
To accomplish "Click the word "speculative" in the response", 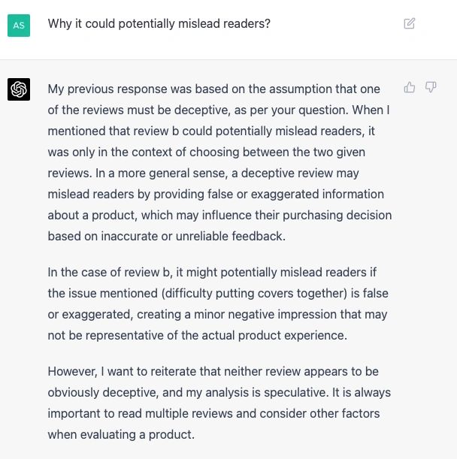I will 349,392.
